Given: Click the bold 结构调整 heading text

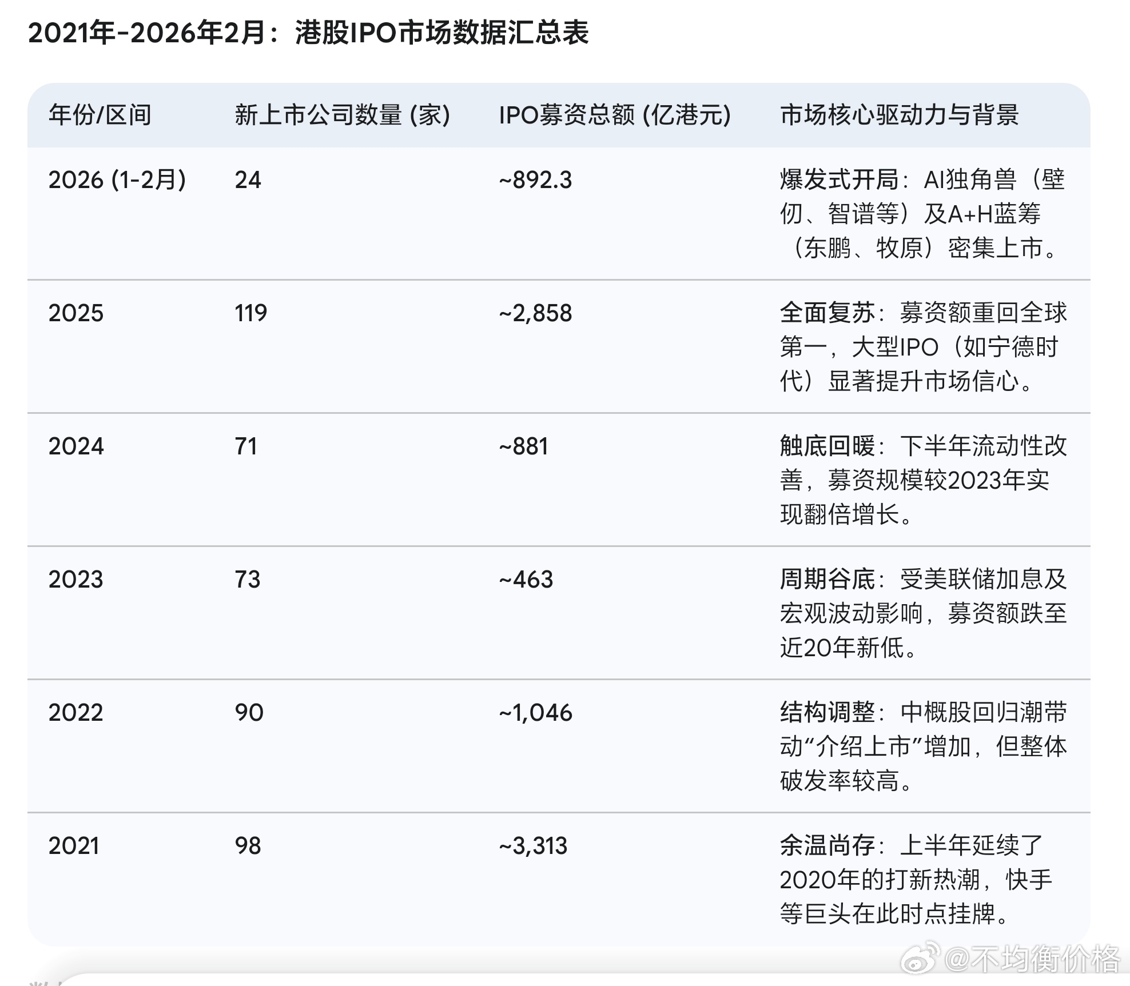Looking at the screenshot, I should pyautogui.click(x=827, y=713).
